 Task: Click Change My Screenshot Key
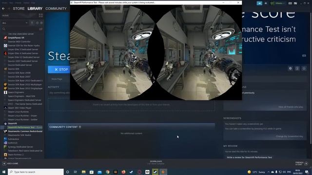[290, 136]
